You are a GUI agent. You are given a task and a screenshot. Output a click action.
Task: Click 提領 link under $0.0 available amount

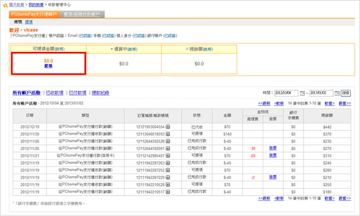tap(48, 66)
